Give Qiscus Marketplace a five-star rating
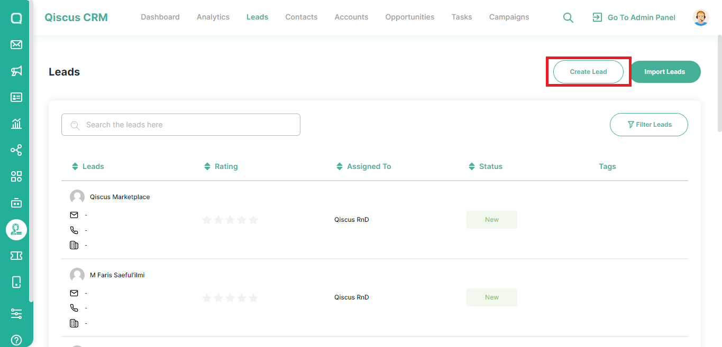Viewport: 722px width, 347px height. click(x=253, y=220)
